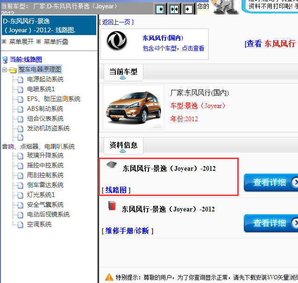298x283 pixels.
Task: Open 空调系统 in the tree
Action: coord(39,225)
